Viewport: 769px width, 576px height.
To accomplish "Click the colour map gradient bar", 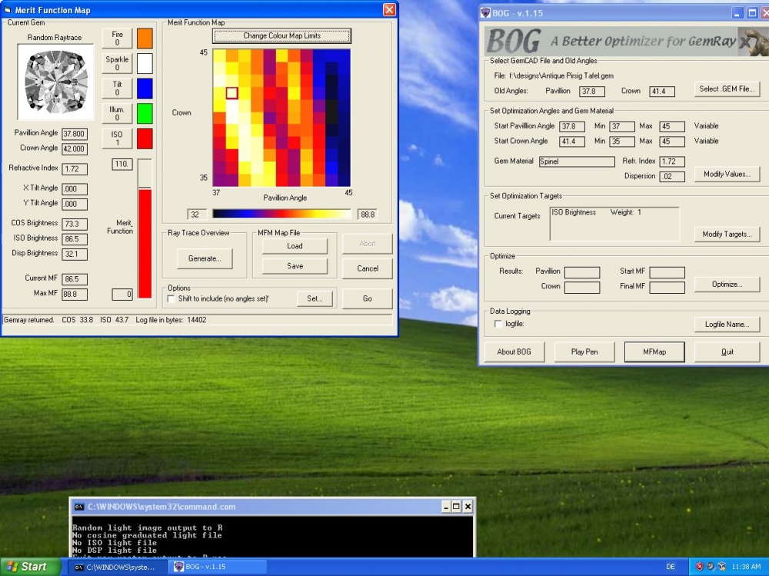I will point(282,214).
